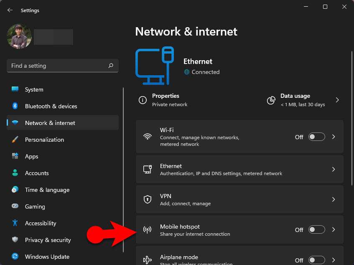Click the Privacy & security shield icon
Viewport: 354px width, 265px height.
pos(15,240)
